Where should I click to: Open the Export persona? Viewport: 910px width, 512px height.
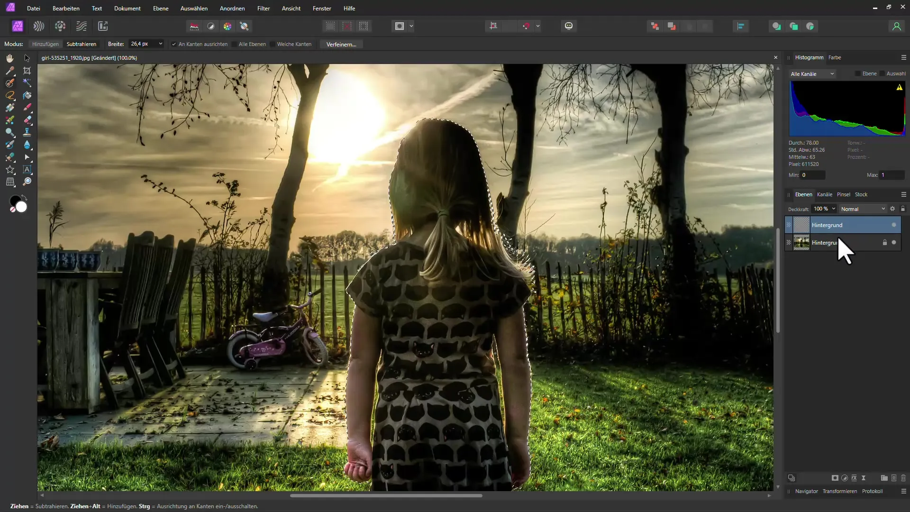pyautogui.click(x=103, y=26)
